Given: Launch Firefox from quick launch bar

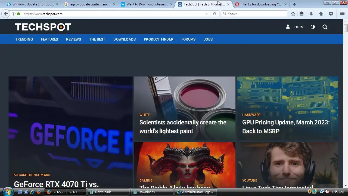Looking at the screenshot, I should click(x=39, y=192).
